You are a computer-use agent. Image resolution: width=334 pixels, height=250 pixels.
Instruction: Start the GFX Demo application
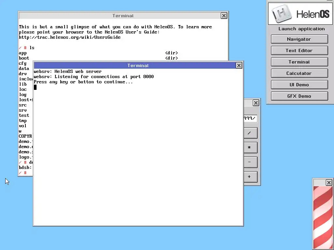pos(299,96)
